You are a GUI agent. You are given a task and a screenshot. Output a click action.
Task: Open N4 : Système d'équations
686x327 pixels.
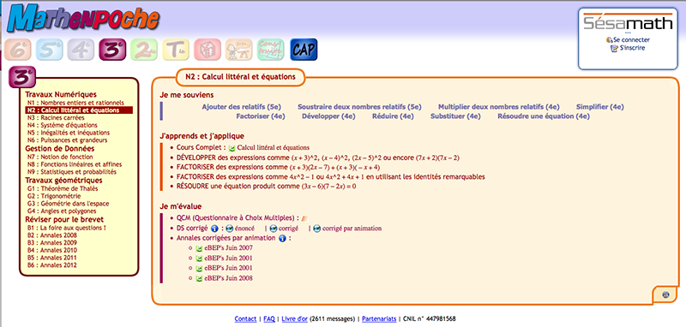tap(61, 125)
